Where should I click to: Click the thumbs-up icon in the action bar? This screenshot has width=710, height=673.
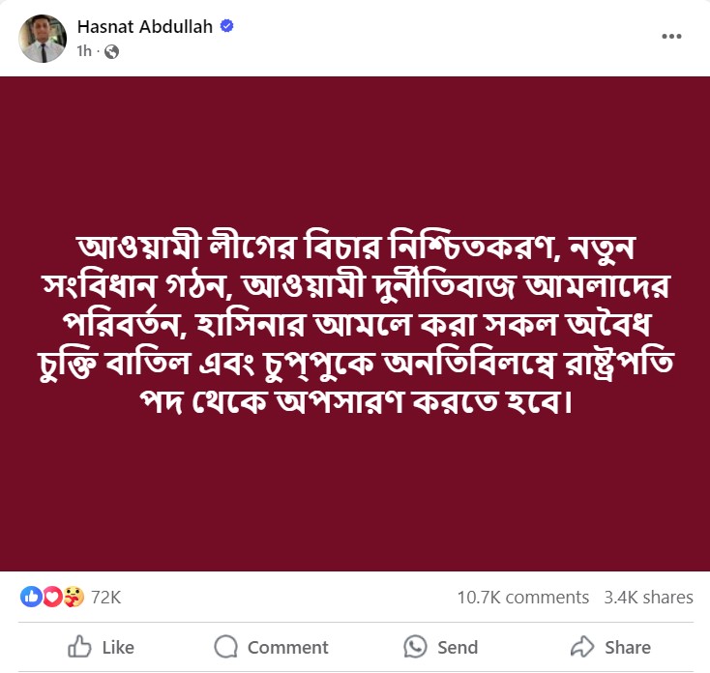click(80, 647)
